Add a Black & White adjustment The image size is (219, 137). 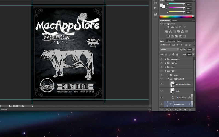[174, 32]
